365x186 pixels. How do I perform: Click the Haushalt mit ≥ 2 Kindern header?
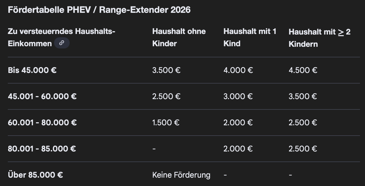[x=319, y=38]
